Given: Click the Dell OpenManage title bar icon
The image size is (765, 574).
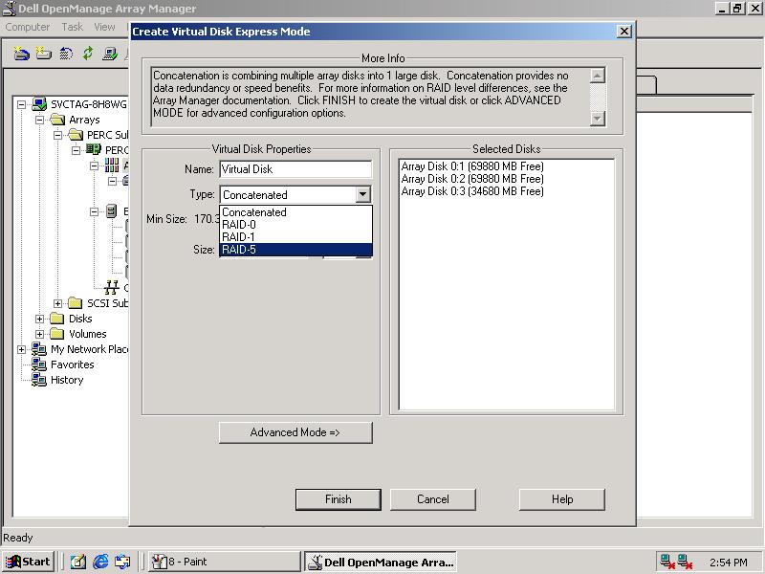Looking at the screenshot, I should pyautogui.click(x=10, y=9).
